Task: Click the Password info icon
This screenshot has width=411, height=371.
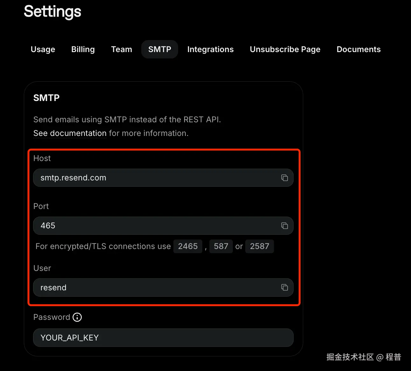Action: click(77, 317)
